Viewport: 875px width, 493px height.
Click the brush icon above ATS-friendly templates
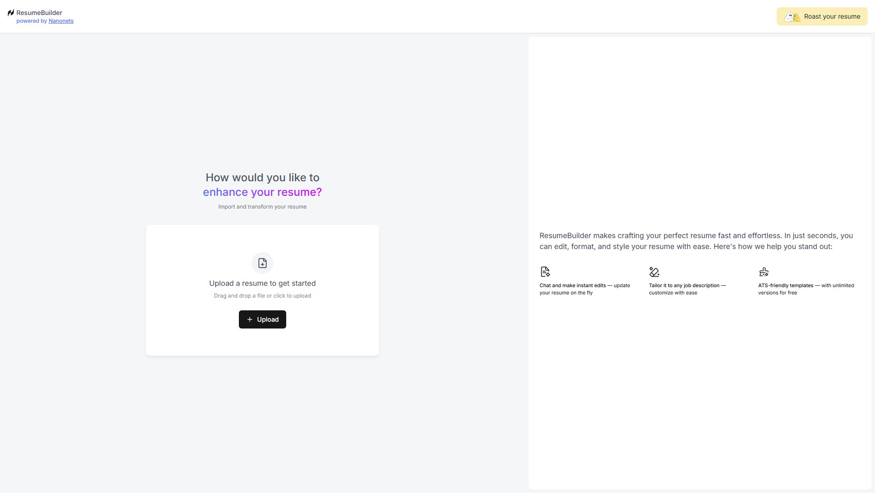[764, 271]
